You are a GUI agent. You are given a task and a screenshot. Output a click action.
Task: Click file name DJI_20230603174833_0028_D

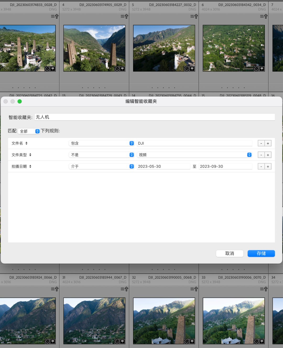pos(33,5)
